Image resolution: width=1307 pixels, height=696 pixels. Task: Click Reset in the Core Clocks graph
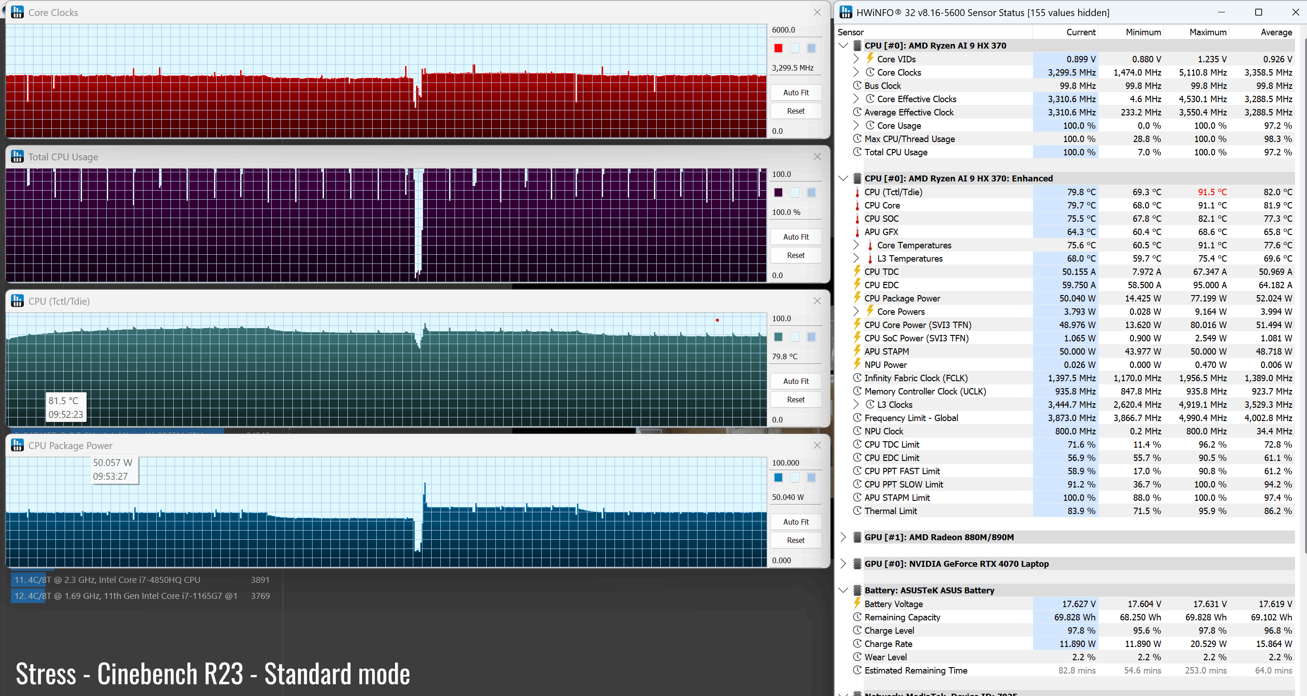pyautogui.click(x=796, y=110)
